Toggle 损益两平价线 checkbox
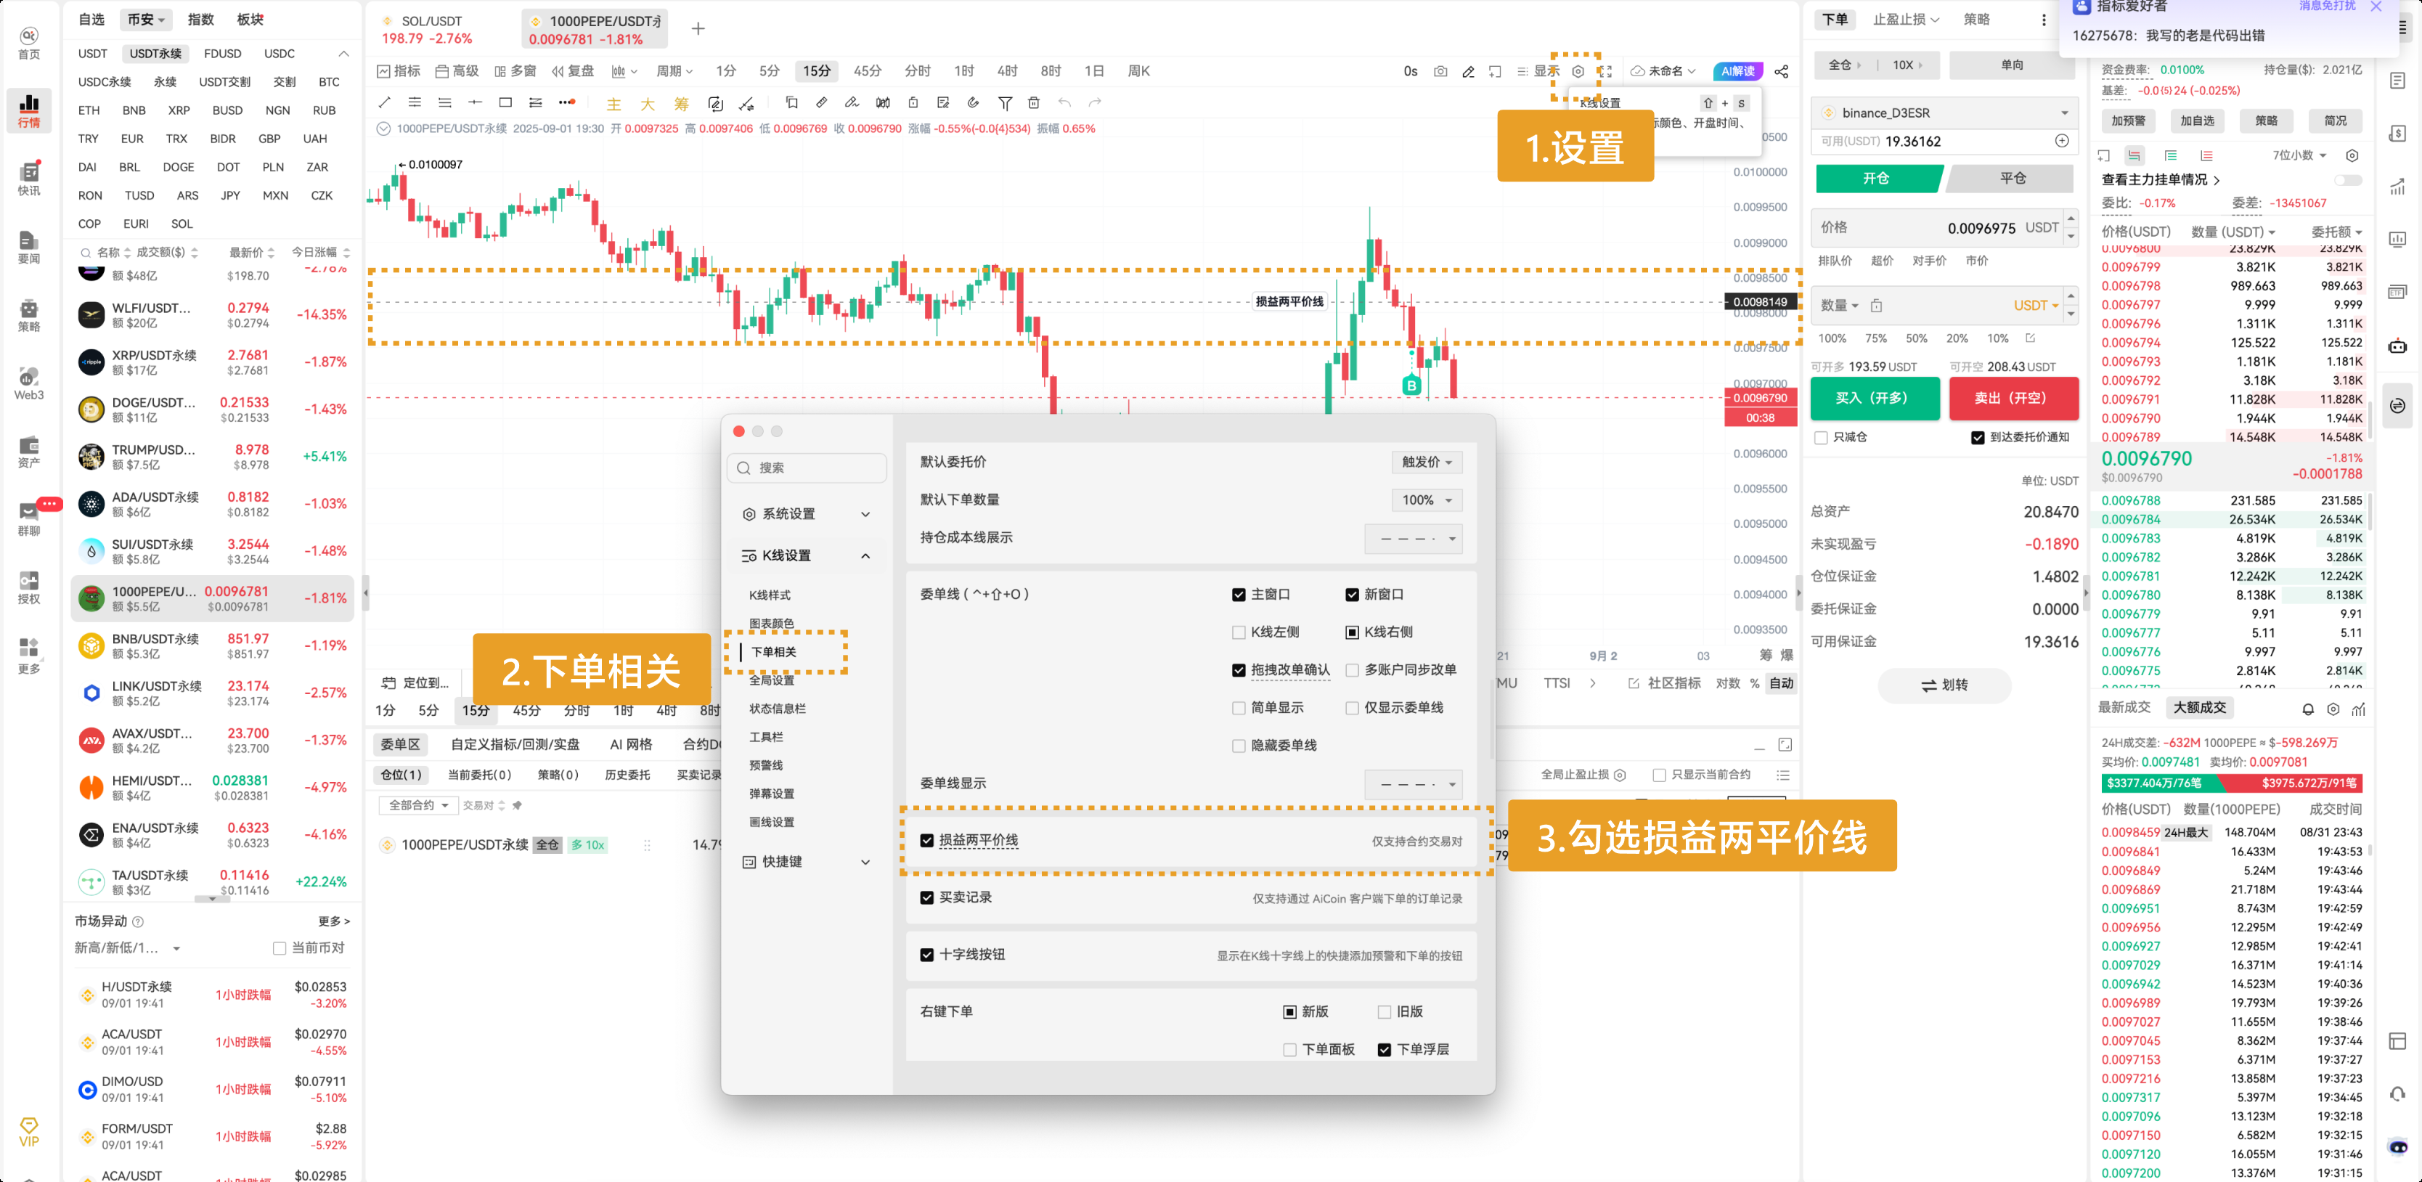This screenshot has width=2422, height=1182. [x=927, y=840]
